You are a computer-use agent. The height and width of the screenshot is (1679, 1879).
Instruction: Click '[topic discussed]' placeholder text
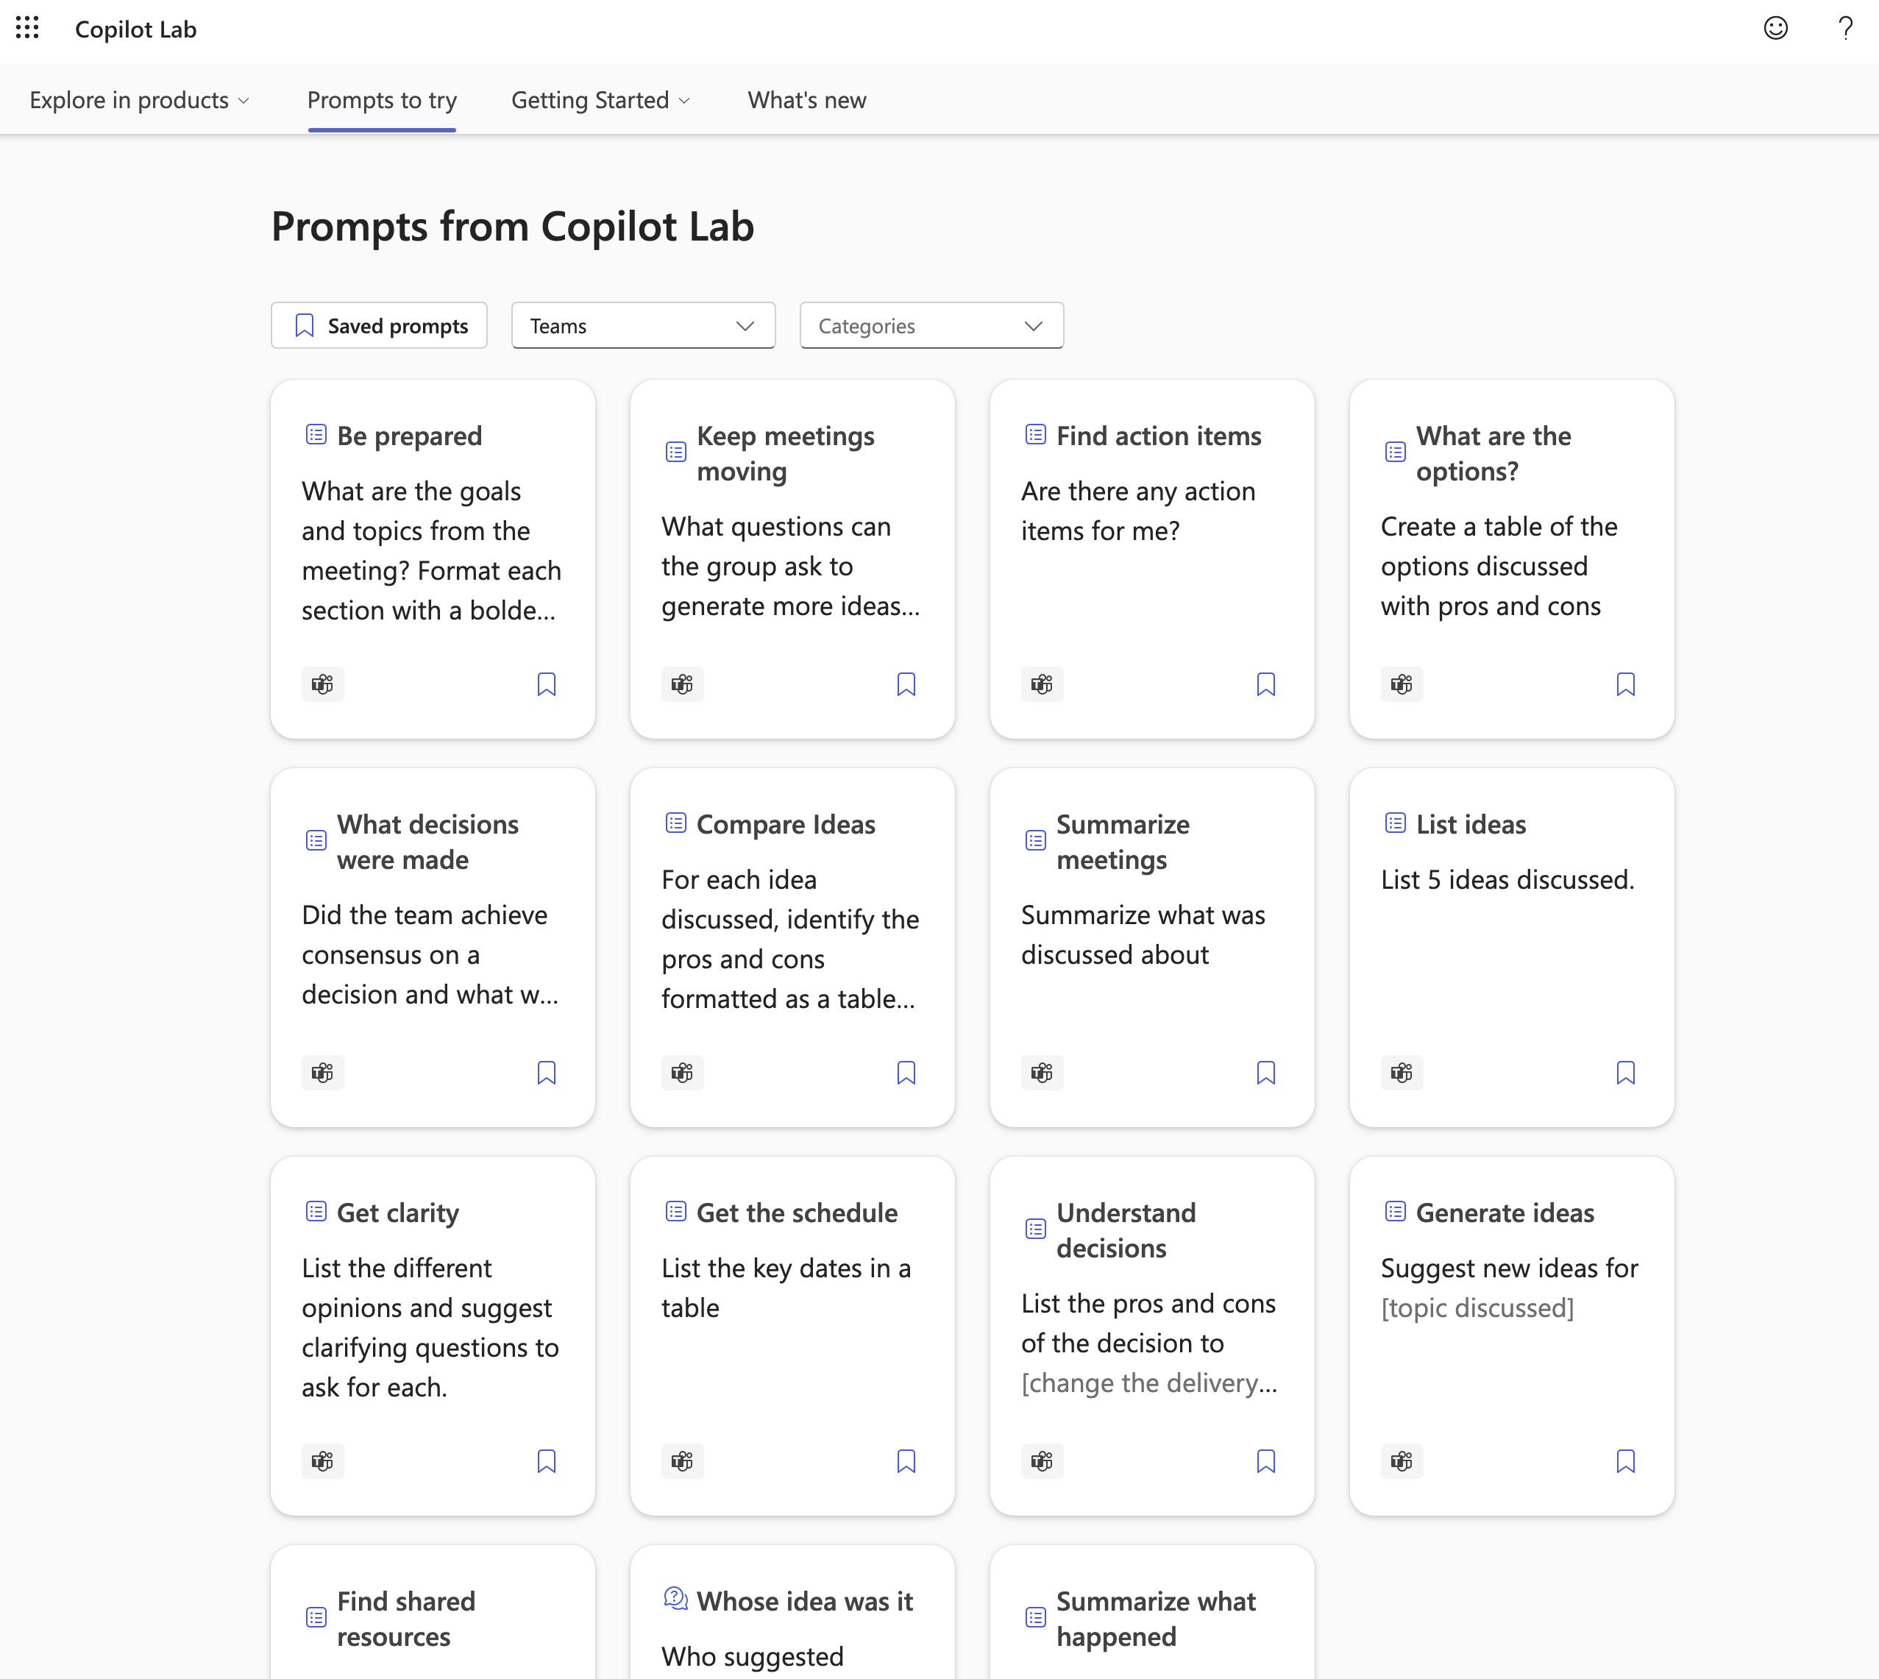click(x=1478, y=1308)
